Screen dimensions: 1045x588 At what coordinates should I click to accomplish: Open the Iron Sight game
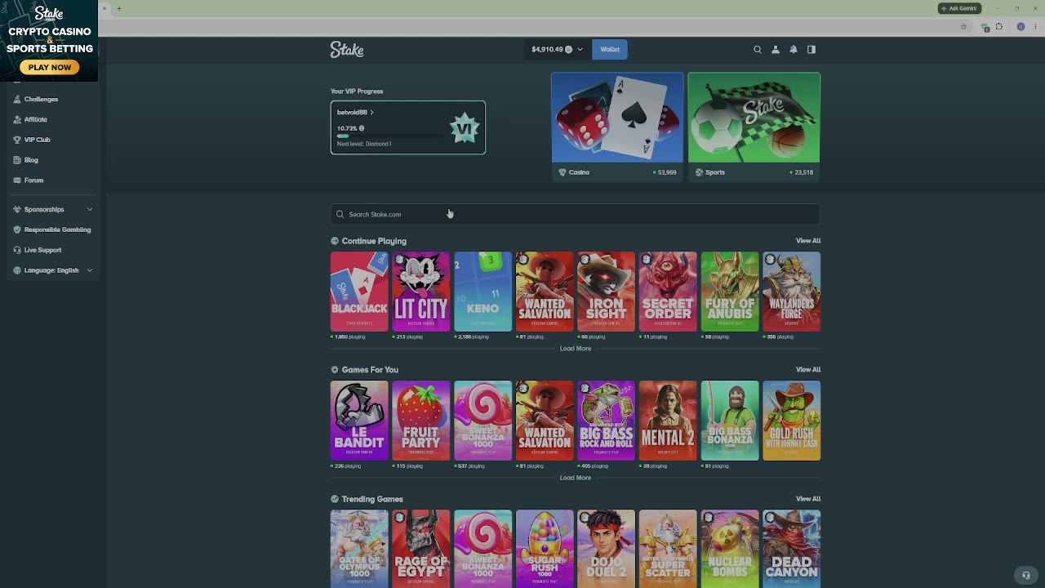[x=607, y=292]
